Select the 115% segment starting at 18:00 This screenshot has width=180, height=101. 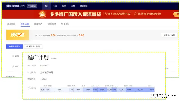coord(128,90)
